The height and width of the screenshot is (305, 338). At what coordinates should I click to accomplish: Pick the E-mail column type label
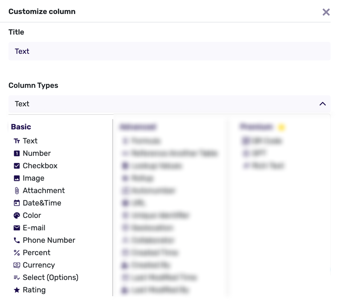[34, 228]
